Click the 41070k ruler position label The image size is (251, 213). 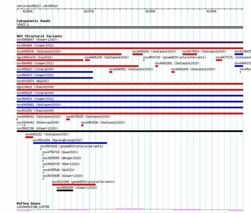[89, 11]
